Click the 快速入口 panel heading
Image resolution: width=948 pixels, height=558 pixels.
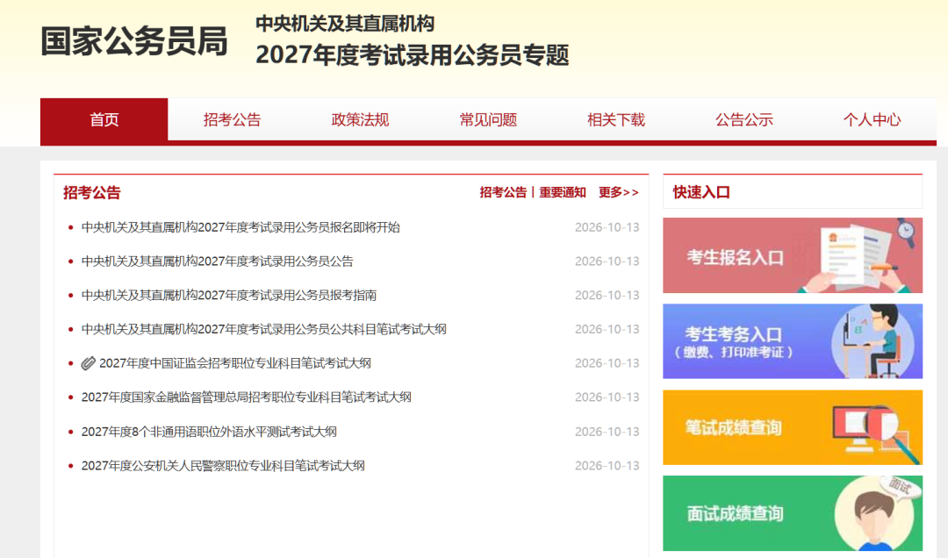701,192
